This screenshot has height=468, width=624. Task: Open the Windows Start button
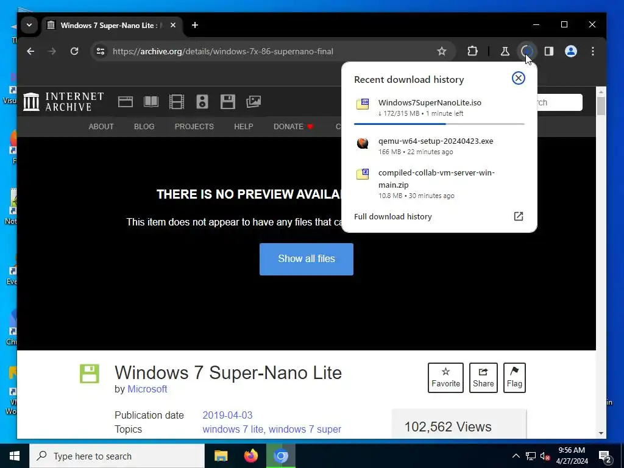[x=15, y=456]
